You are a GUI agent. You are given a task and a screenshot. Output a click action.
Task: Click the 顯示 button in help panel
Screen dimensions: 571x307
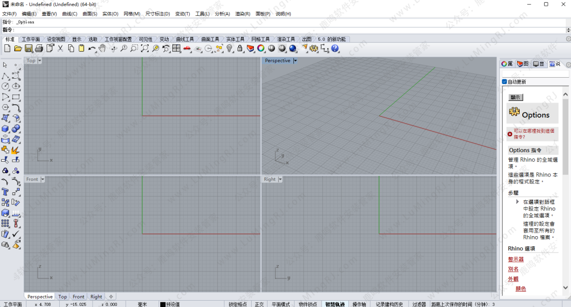pyautogui.click(x=515, y=97)
